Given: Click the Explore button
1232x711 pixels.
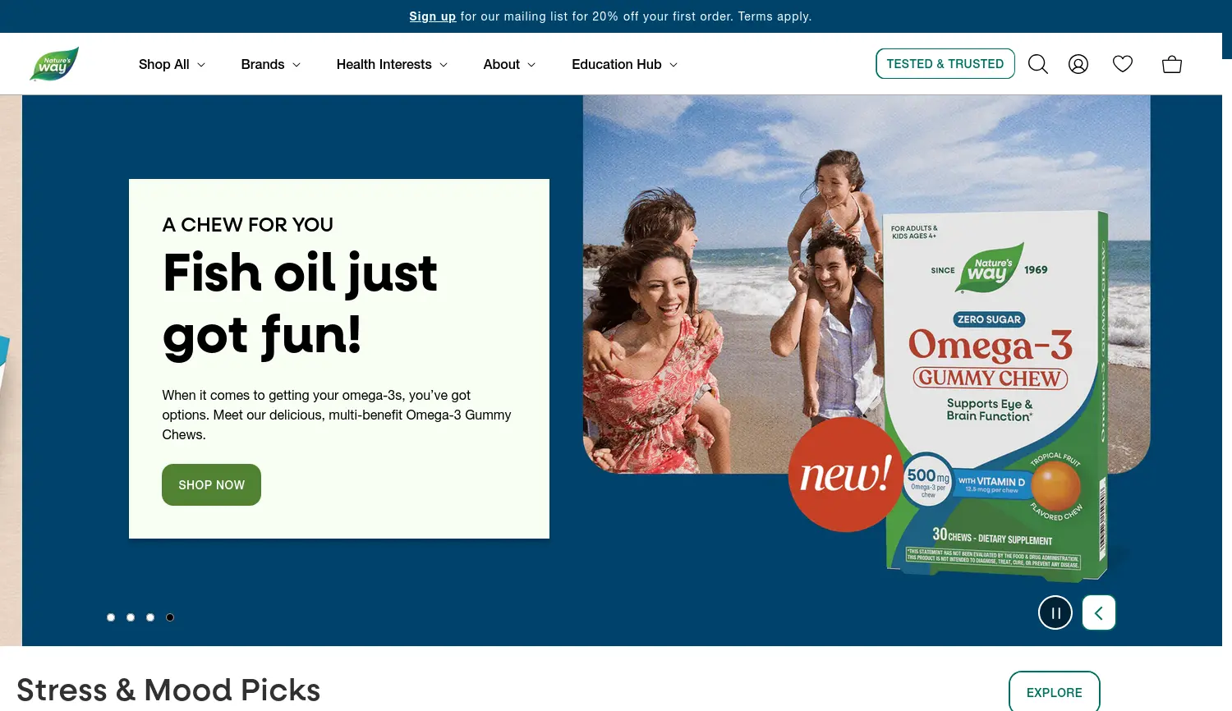Looking at the screenshot, I should coord(1055,692).
